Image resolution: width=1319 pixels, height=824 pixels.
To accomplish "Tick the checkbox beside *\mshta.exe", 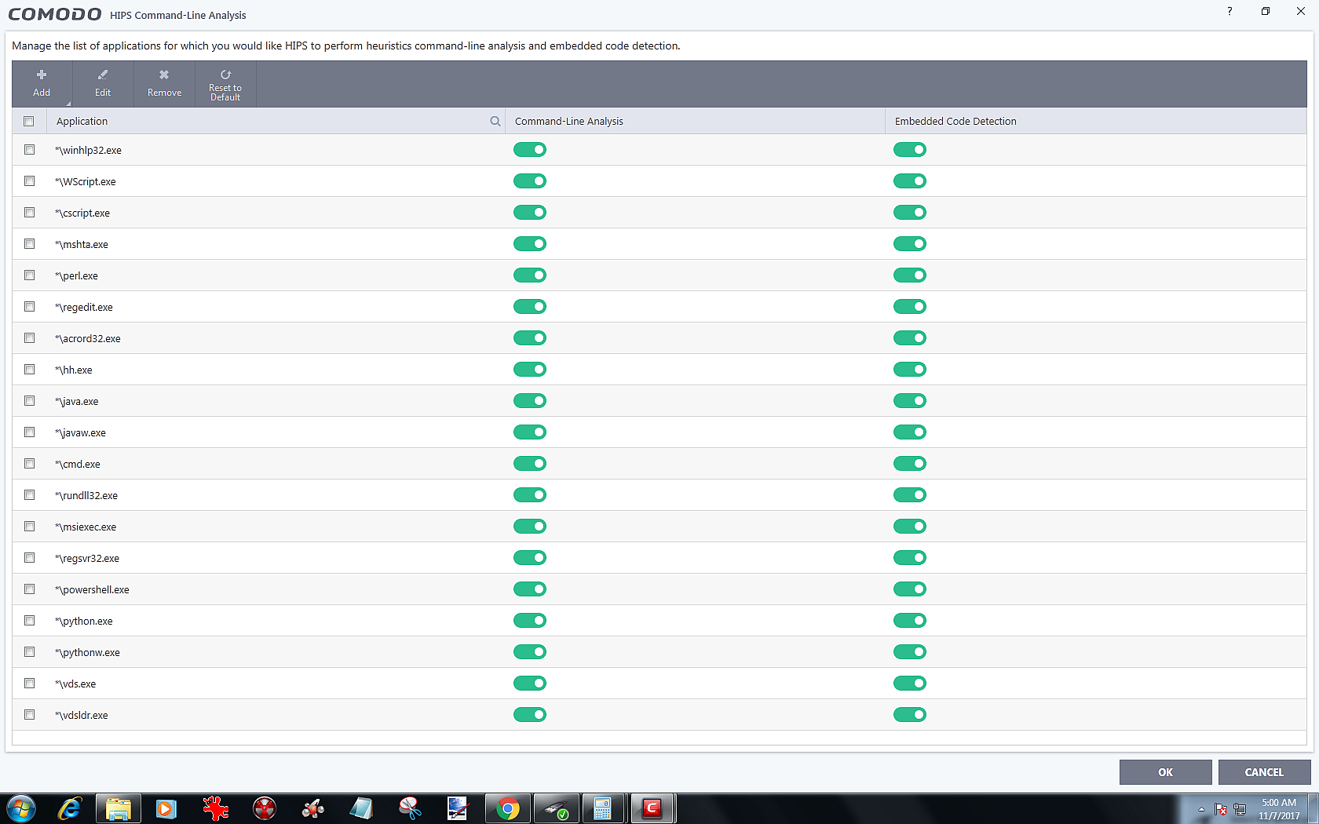I will [x=30, y=243].
